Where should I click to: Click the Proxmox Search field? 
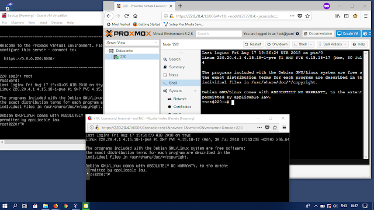pyautogui.click(x=219, y=34)
